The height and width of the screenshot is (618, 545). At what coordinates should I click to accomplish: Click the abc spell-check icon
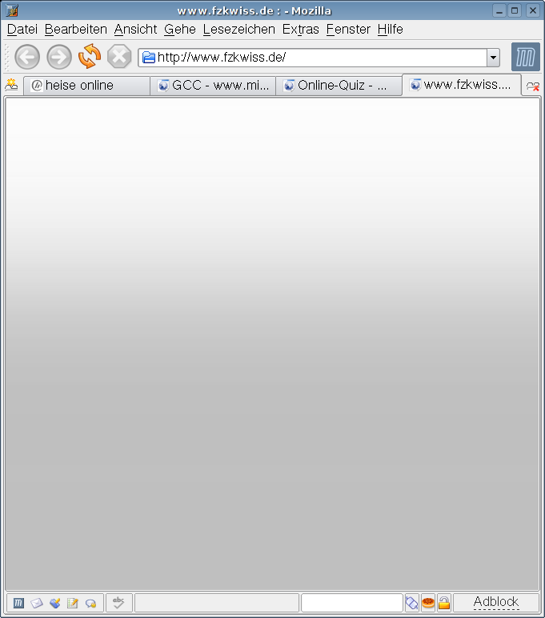click(118, 603)
